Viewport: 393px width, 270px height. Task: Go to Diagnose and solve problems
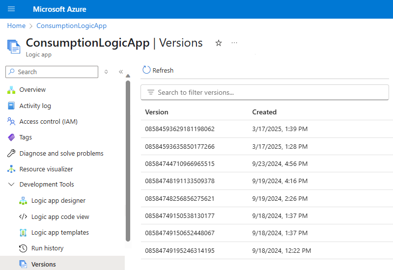pyautogui.click(x=61, y=154)
